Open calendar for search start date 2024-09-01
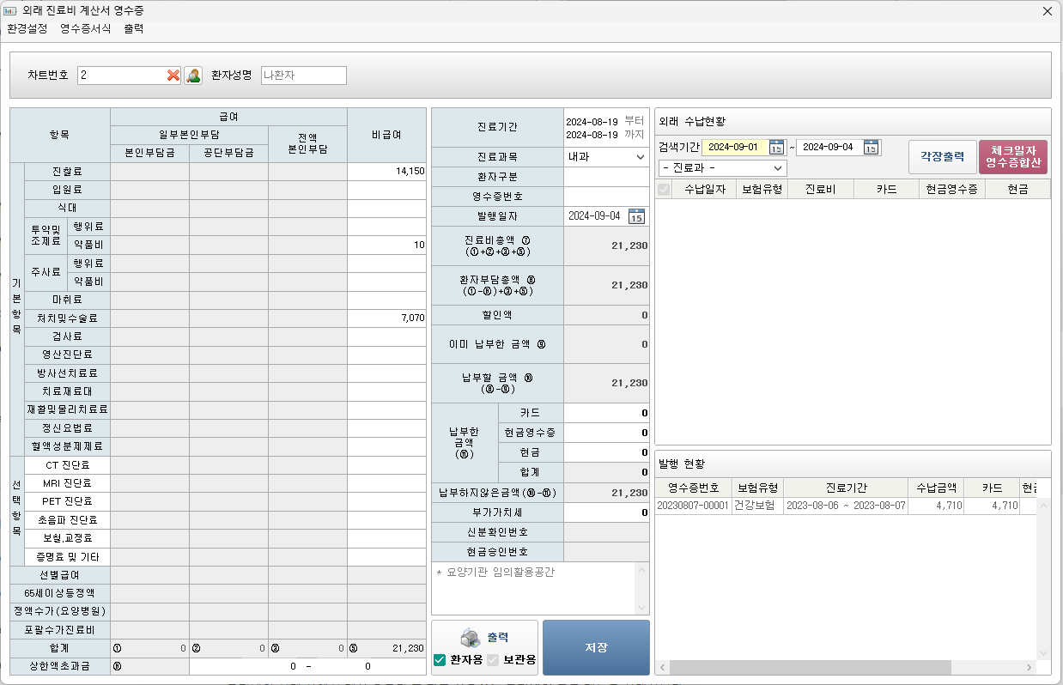 pos(776,147)
